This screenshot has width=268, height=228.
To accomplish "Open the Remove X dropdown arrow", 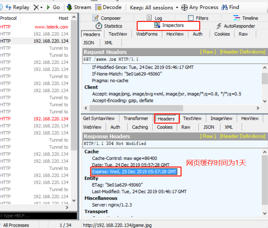I will coord(41,8).
